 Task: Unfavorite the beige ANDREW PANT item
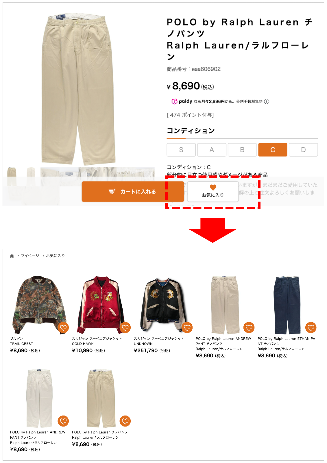click(249, 327)
